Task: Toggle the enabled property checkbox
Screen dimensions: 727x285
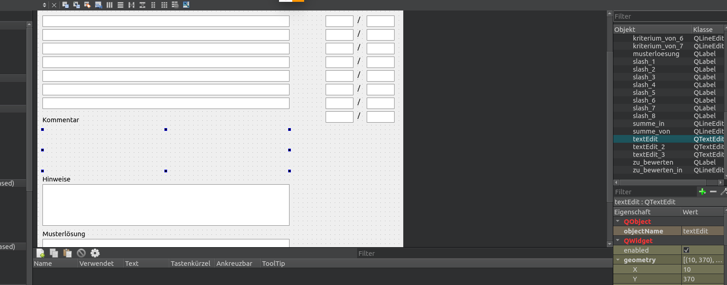Action: [x=686, y=250]
